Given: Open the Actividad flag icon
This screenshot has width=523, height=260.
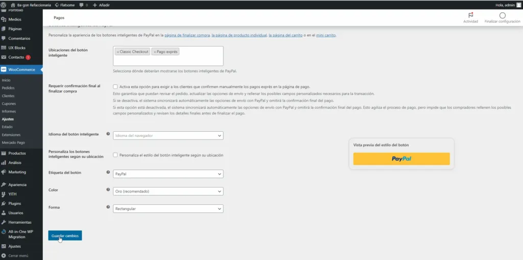Looking at the screenshot, I should (470, 15).
